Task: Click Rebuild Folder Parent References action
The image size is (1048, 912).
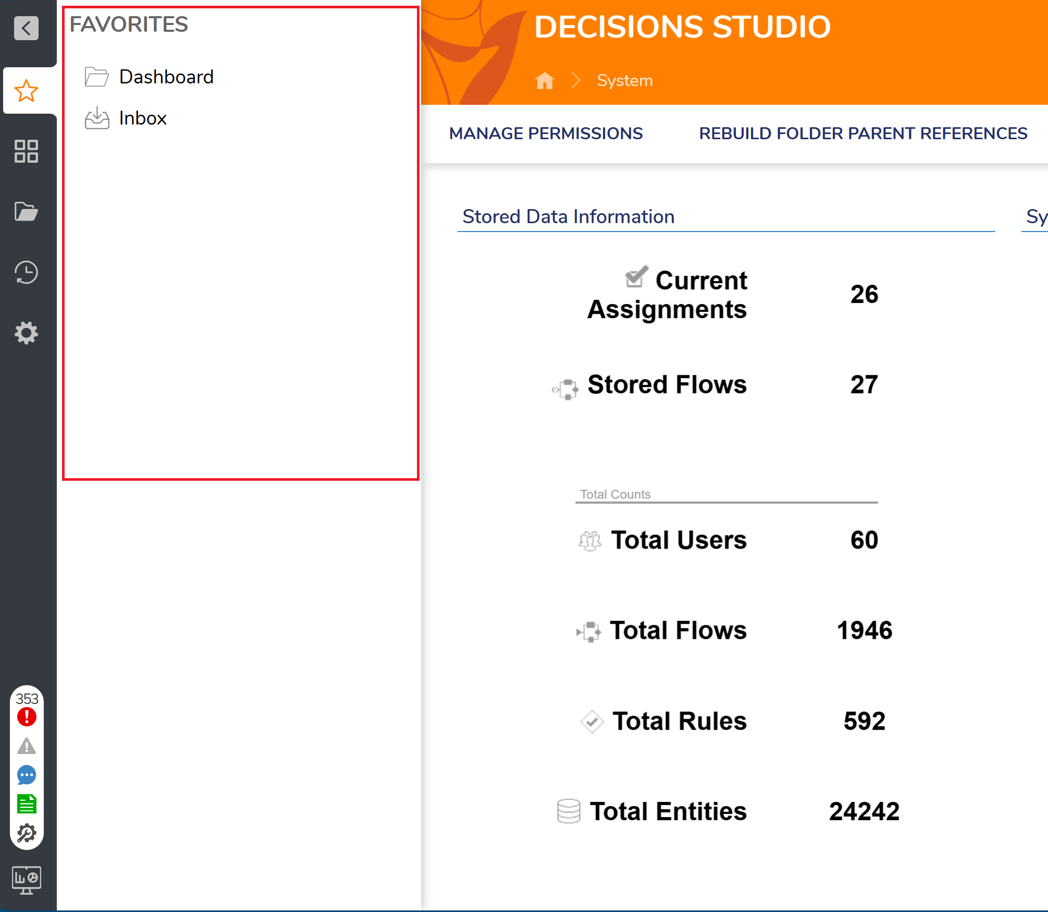Action: pos(862,133)
